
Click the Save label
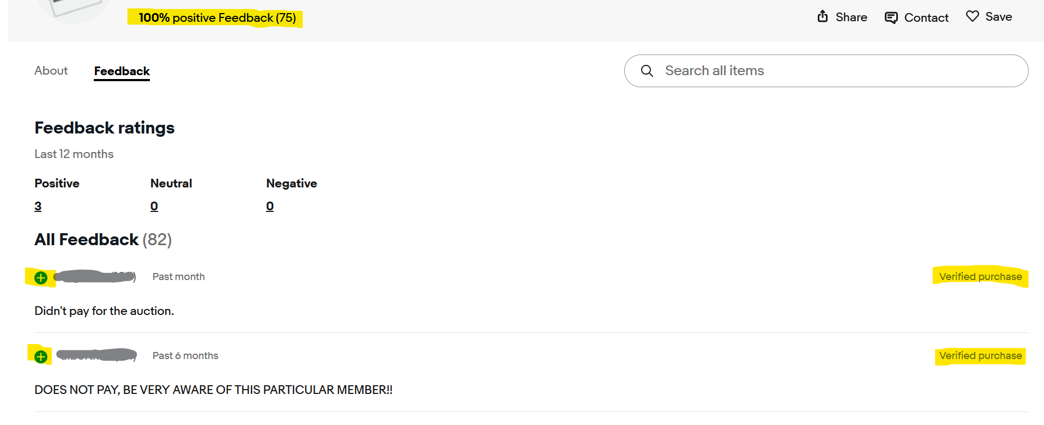(998, 17)
